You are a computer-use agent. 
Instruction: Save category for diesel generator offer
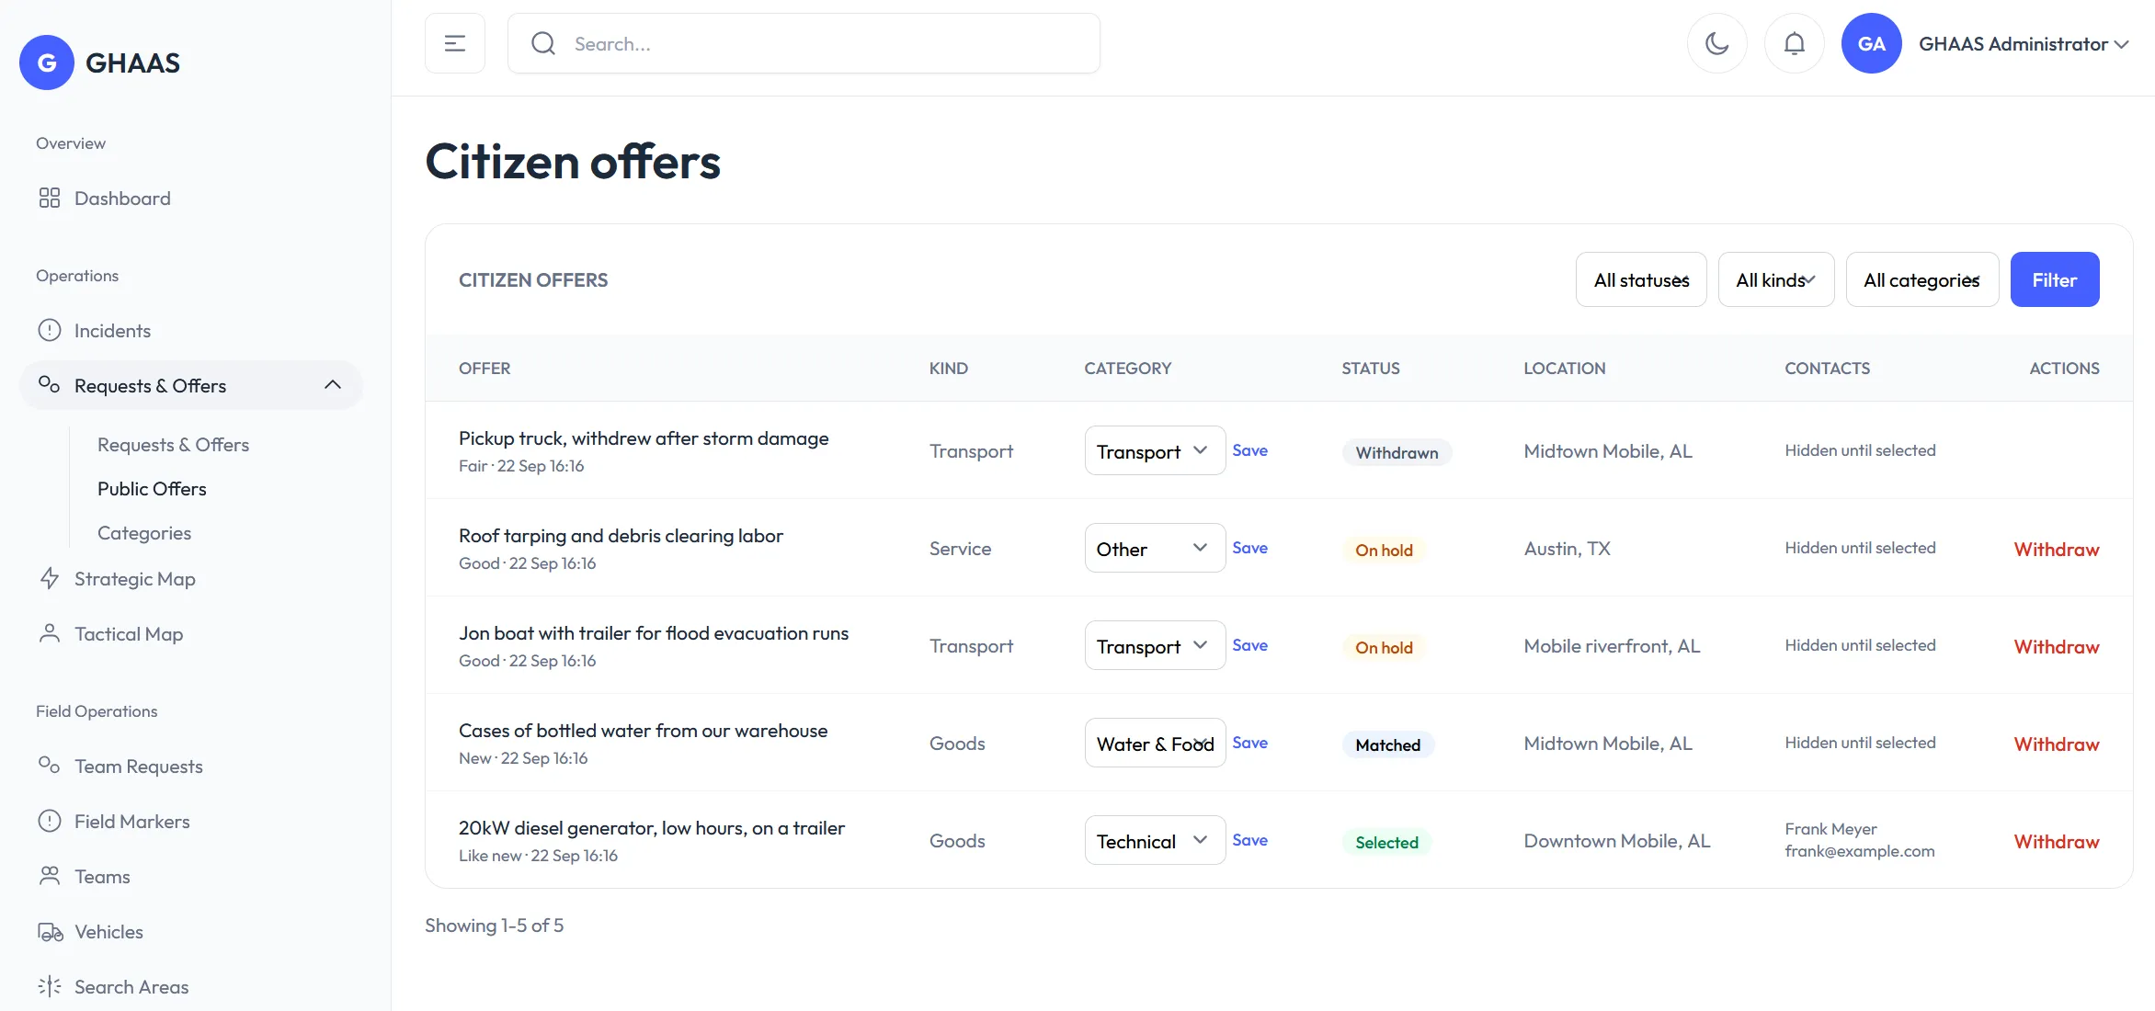[1249, 840]
